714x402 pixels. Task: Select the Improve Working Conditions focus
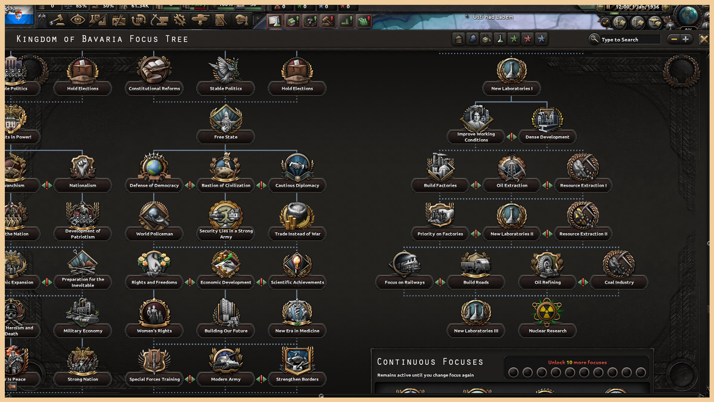point(476,125)
